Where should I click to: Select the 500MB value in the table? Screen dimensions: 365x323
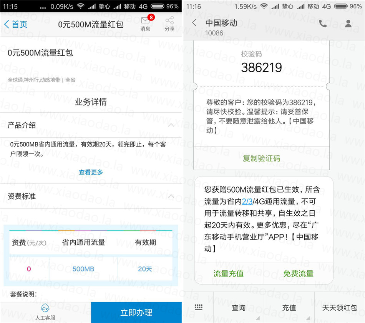click(x=83, y=269)
